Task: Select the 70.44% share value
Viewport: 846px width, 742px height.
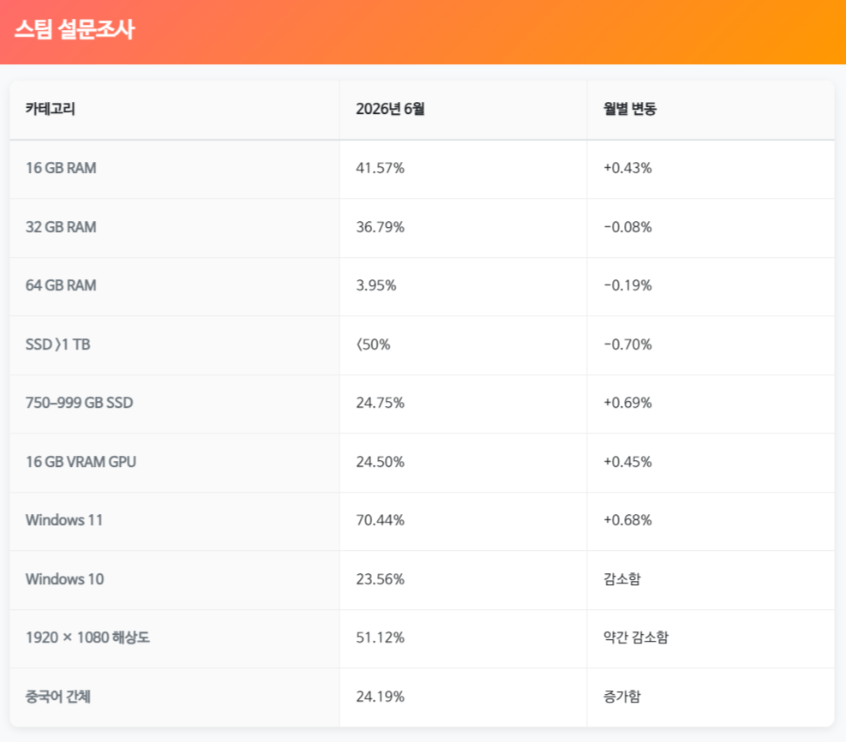Action: pos(380,520)
